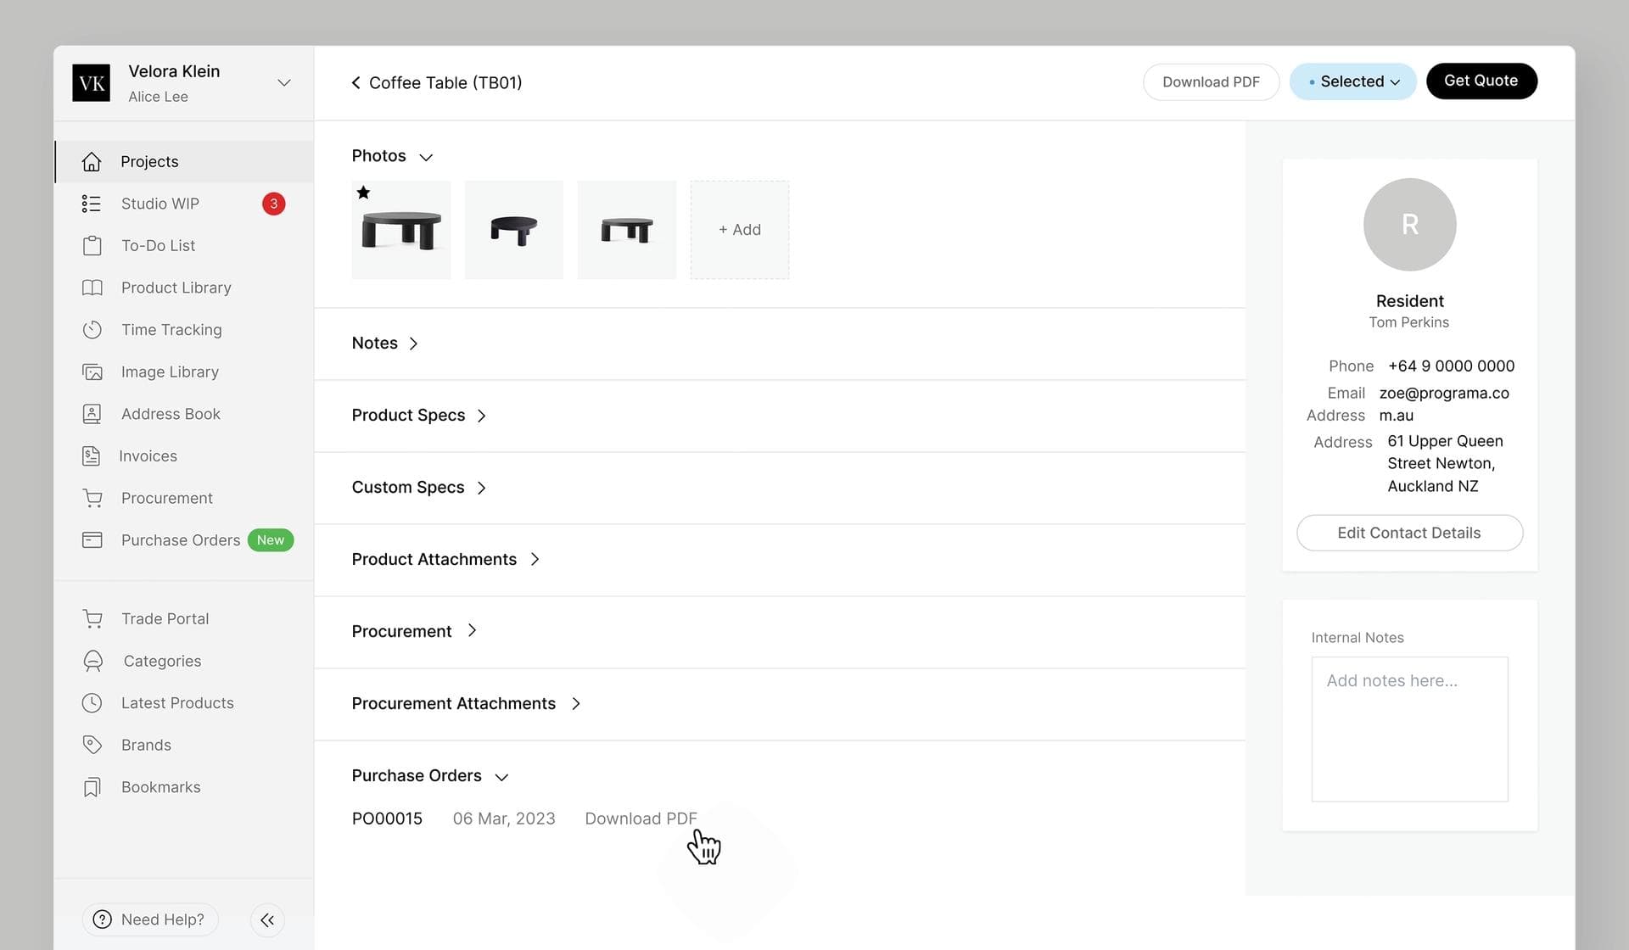This screenshot has width=1629, height=950.
Task: Go to Product Library
Action: pos(184,288)
